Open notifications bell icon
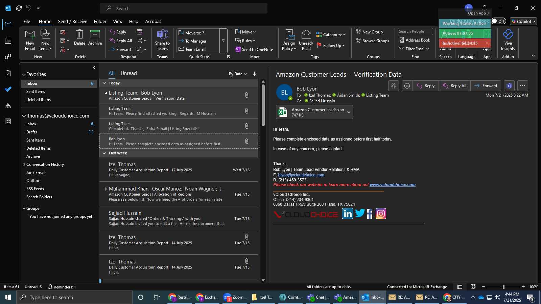The height and width of the screenshot is (304, 541). [485, 8]
